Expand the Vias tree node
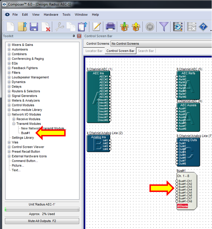Image resolution: width=212 pixels, height=229 pixels. 9,142
